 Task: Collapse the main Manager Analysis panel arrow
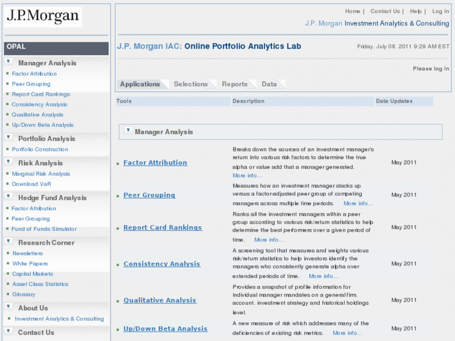click(x=128, y=131)
